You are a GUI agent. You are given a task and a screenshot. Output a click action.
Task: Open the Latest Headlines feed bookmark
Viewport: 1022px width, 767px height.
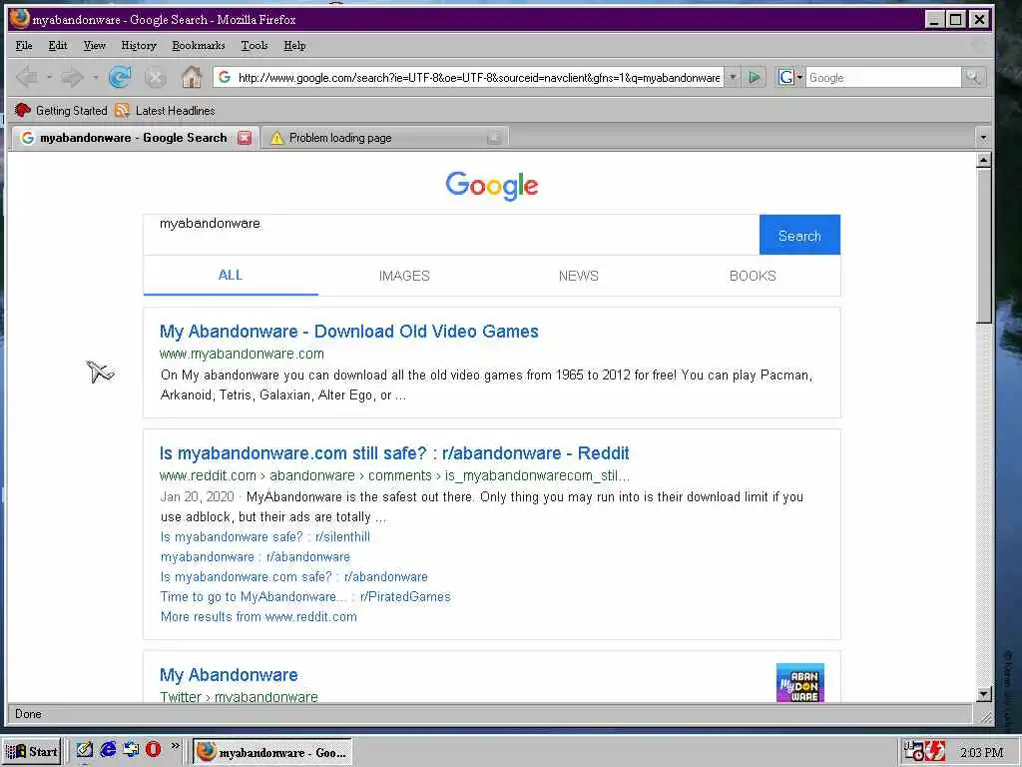point(165,110)
